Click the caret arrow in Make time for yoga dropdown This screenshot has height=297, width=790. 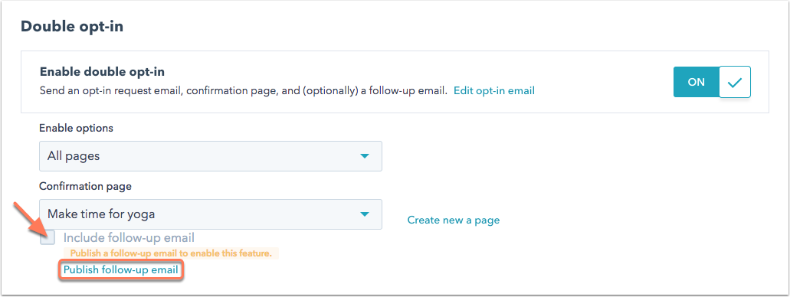[x=365, y=214]
